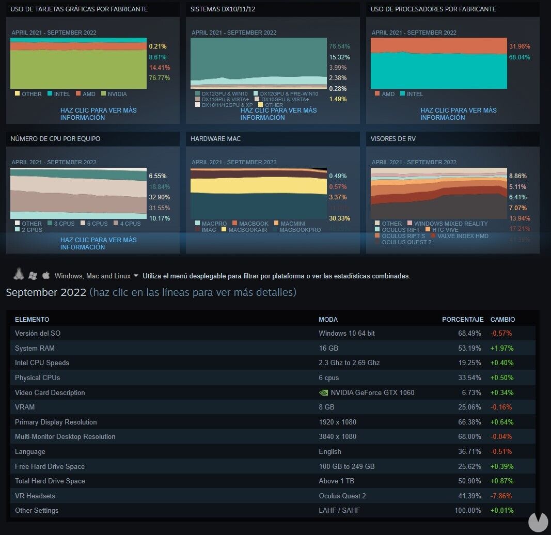This screenshot has height=535, width=551.
Task: Click the MACBOOKAIR legend swatch
Action: (x=224, y=229)
